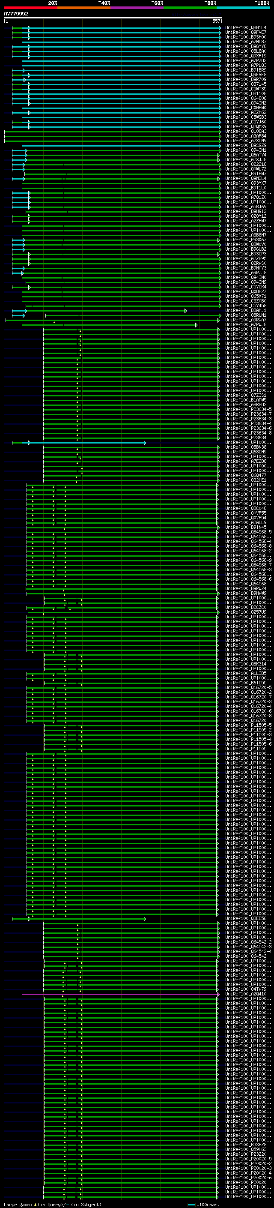Select the UniRef100_B9SH00 label
274x1208 pixels.
[246, 37]
